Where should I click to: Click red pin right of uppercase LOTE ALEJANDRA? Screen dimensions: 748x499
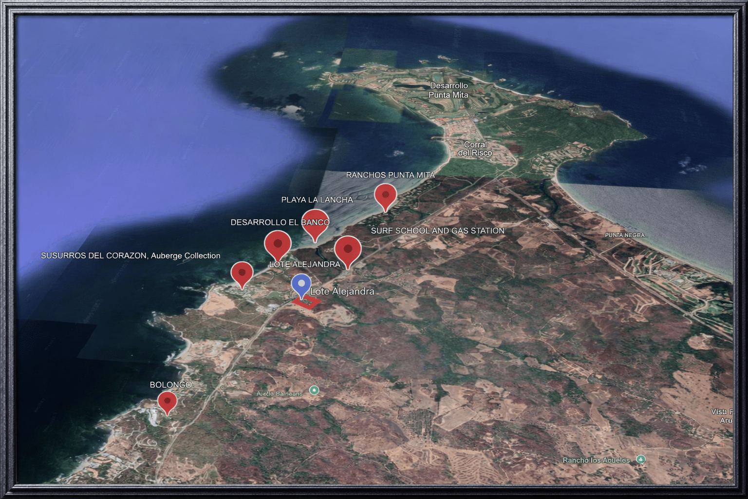[x=348, y=250]
